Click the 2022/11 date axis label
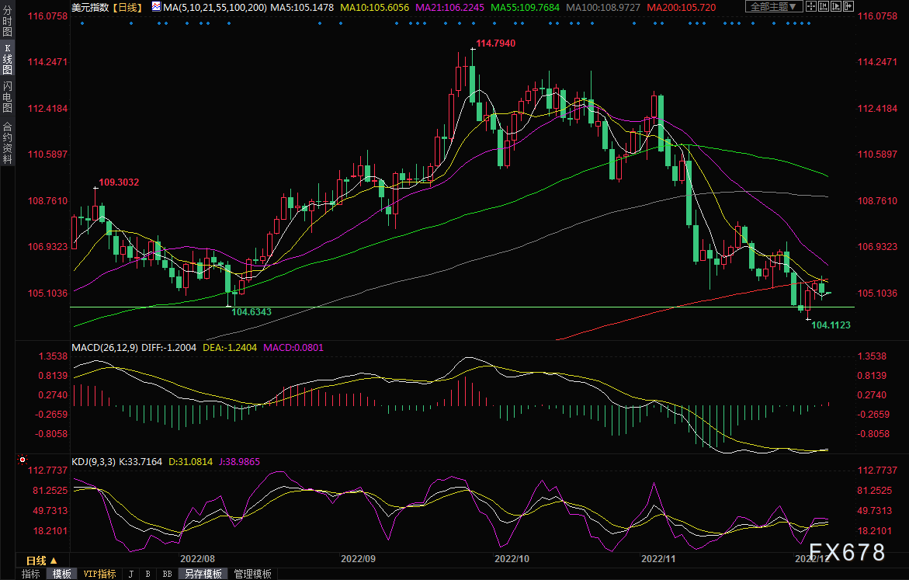This screenshot has width=909, height=580. click(x=658, y=558)
